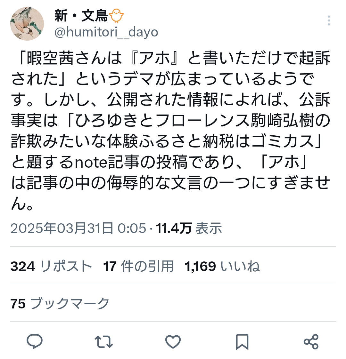
Task: Click the 11.4万 表示 view count
Action: (x=189, y=228)
